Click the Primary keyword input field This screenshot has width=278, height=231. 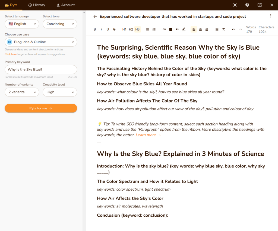41,70
